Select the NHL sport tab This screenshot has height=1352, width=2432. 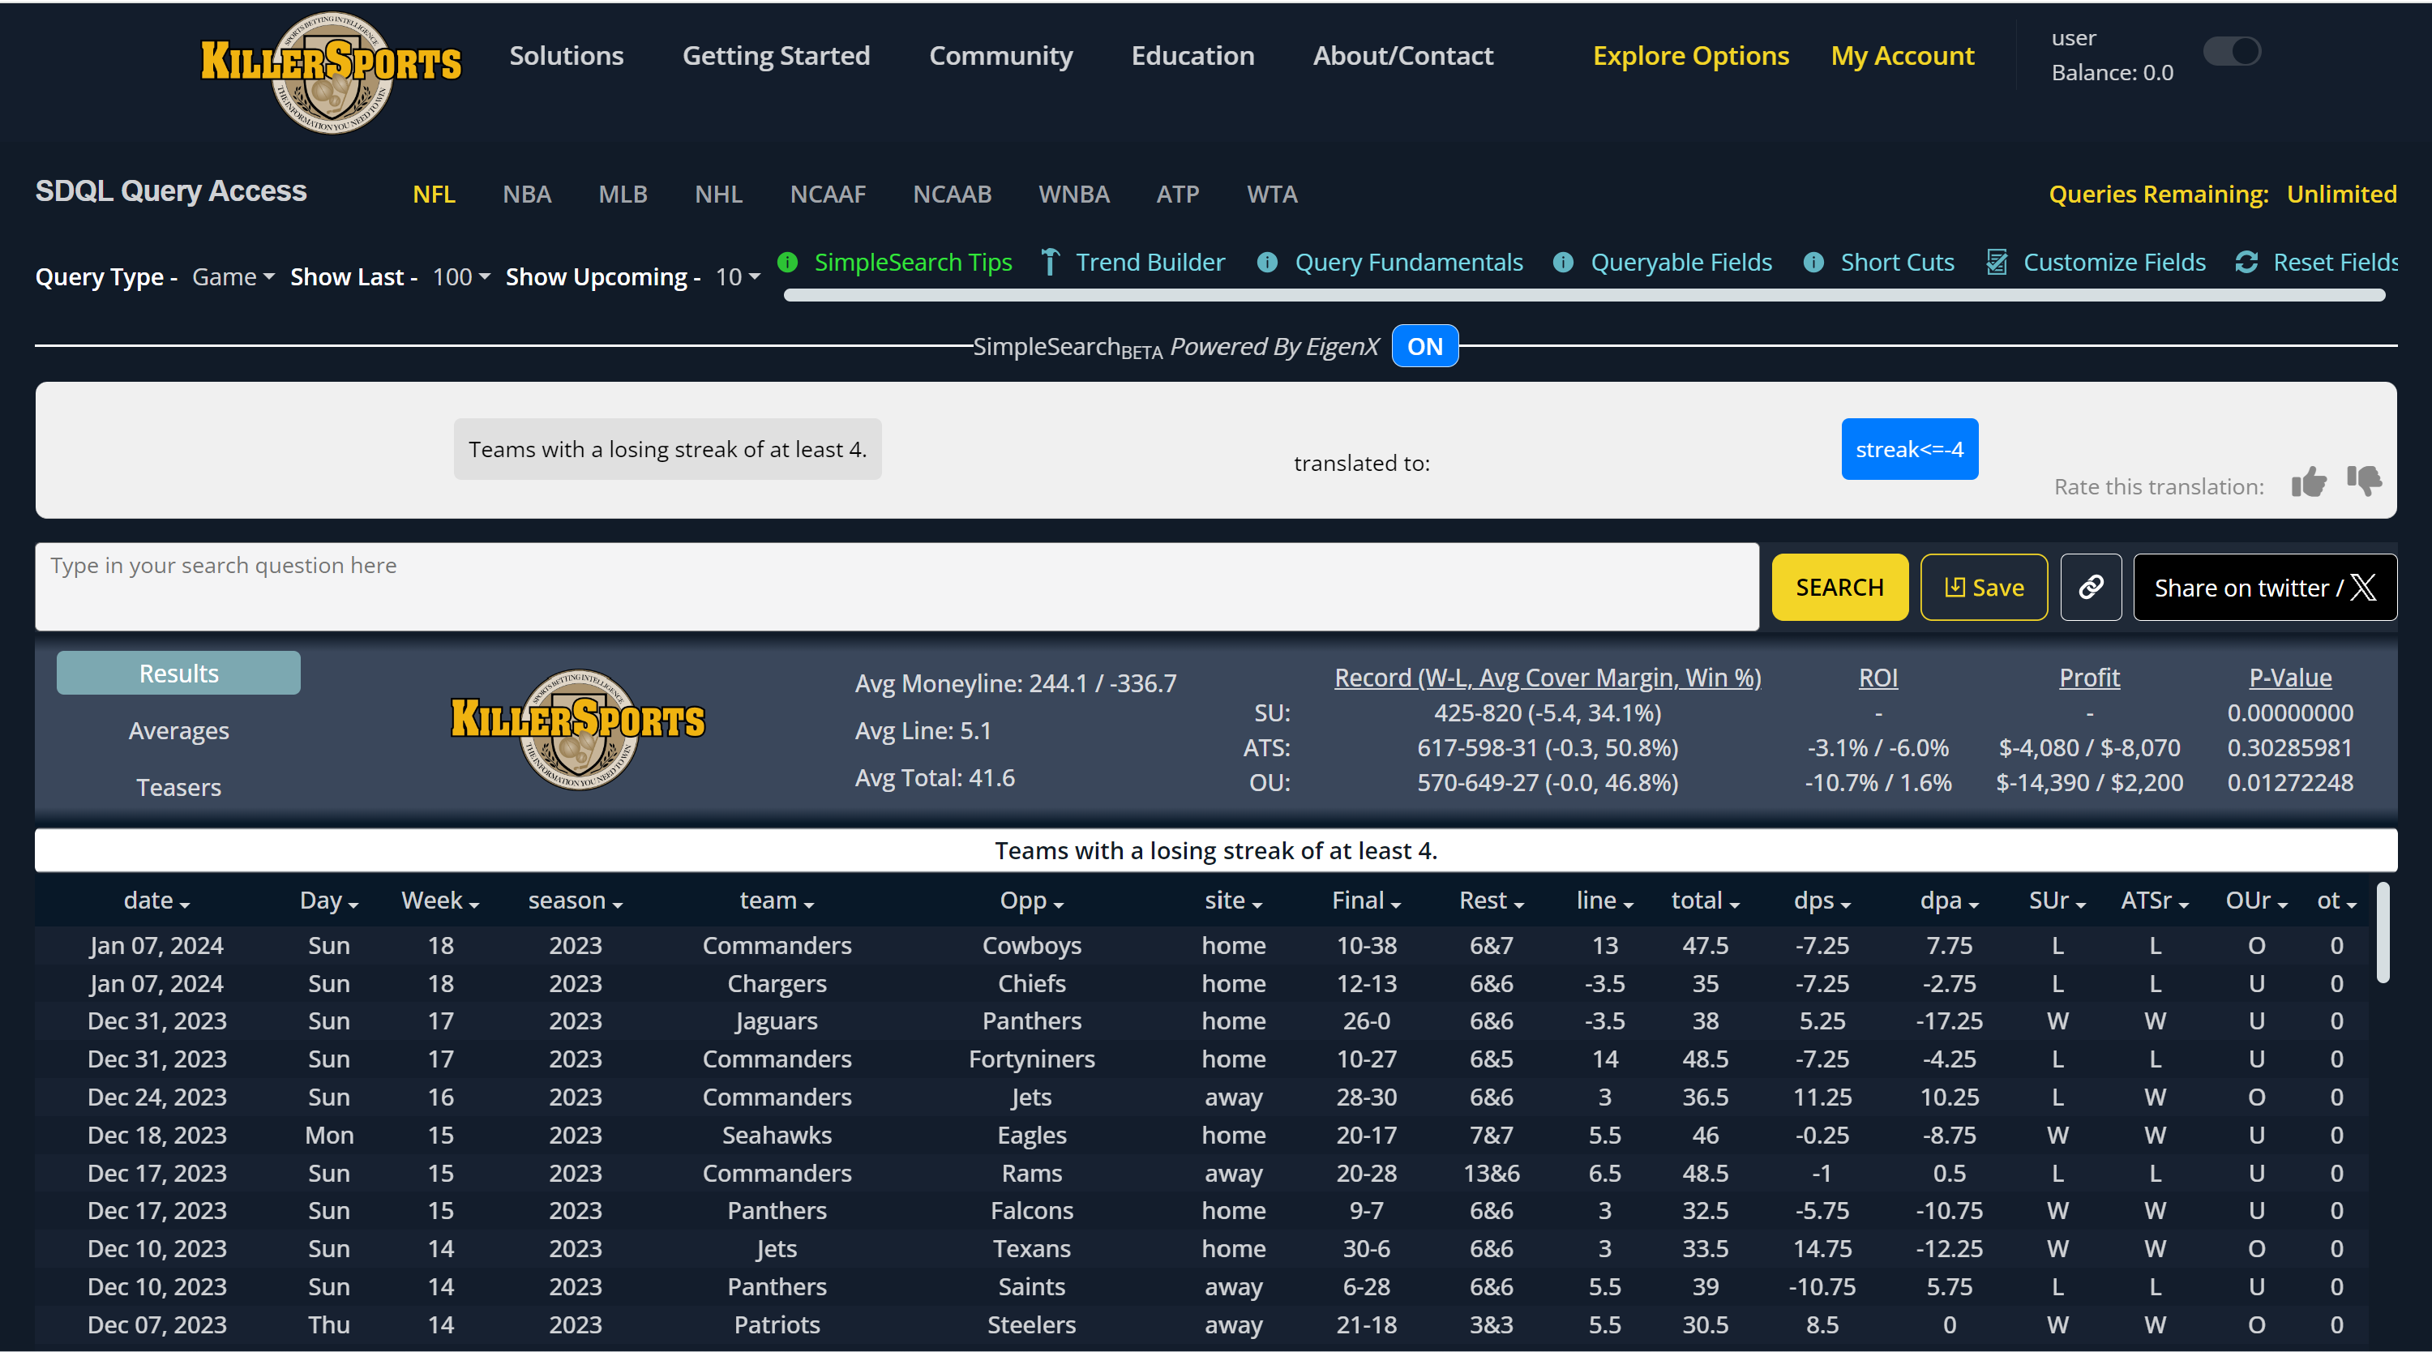coord(718,195)
